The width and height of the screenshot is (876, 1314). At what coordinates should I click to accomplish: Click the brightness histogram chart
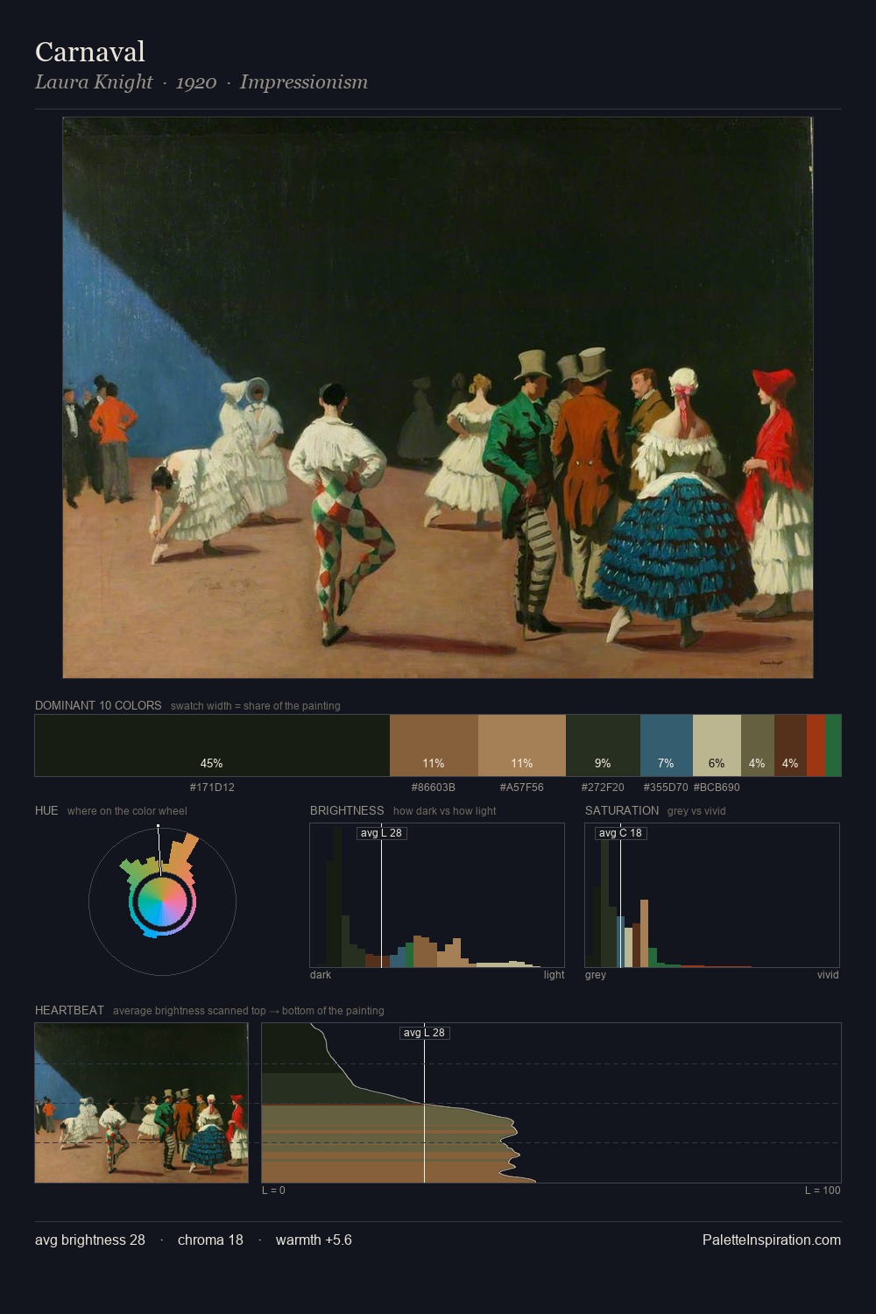pyautogui.click(x=437, y=895)
